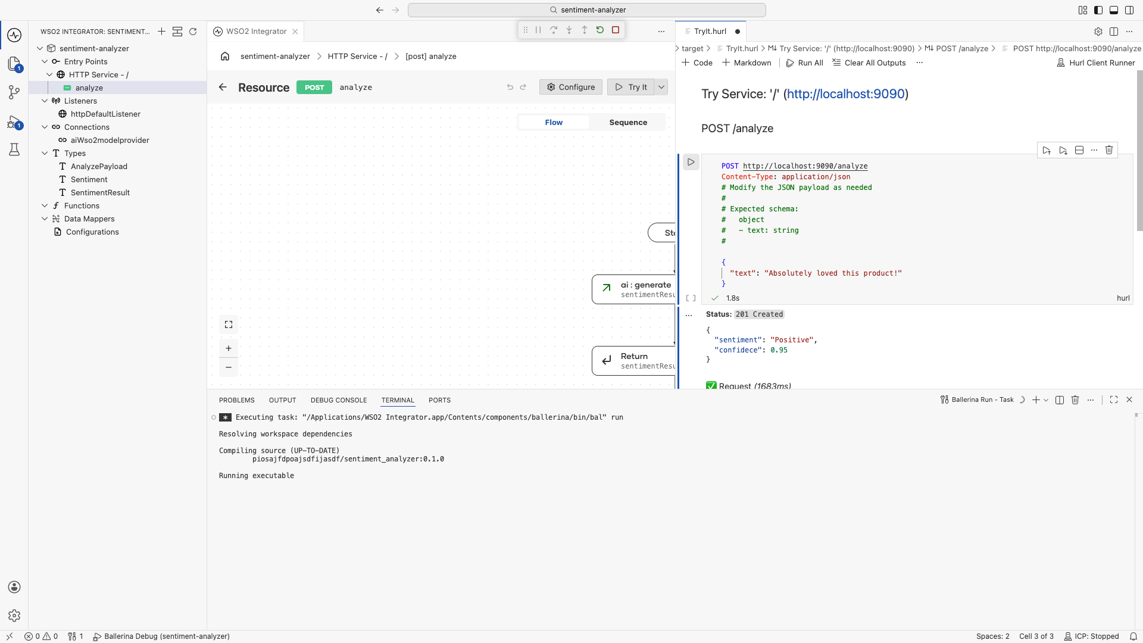
Task: Maximize the terminal panel size
Action: pos(1114,400)
